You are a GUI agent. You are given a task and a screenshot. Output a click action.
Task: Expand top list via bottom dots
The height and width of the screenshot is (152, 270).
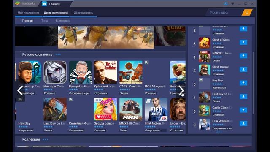point(219,132)
